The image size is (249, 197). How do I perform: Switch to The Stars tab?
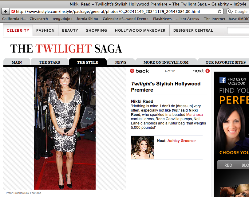pos(49,62)
